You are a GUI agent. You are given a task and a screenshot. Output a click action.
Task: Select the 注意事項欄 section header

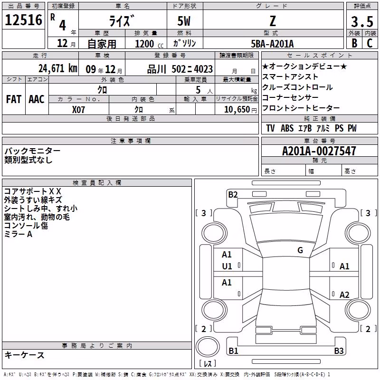[130, 141]
